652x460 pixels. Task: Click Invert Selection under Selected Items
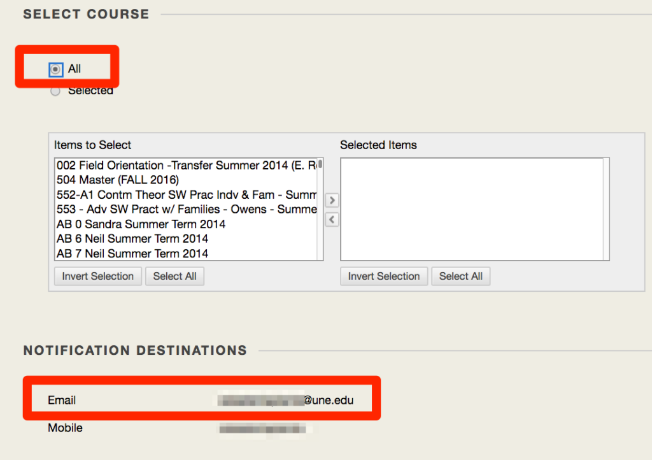[384, 276]
